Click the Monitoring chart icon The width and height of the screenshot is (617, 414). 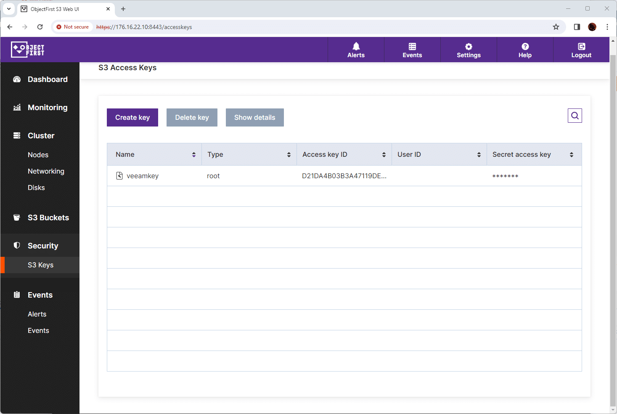coord(17,108)
